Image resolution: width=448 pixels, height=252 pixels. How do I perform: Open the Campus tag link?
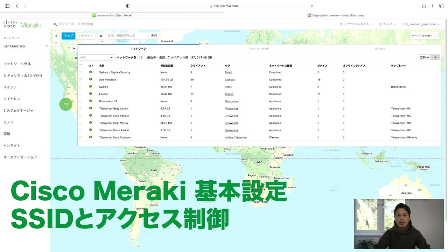[230, 80]
